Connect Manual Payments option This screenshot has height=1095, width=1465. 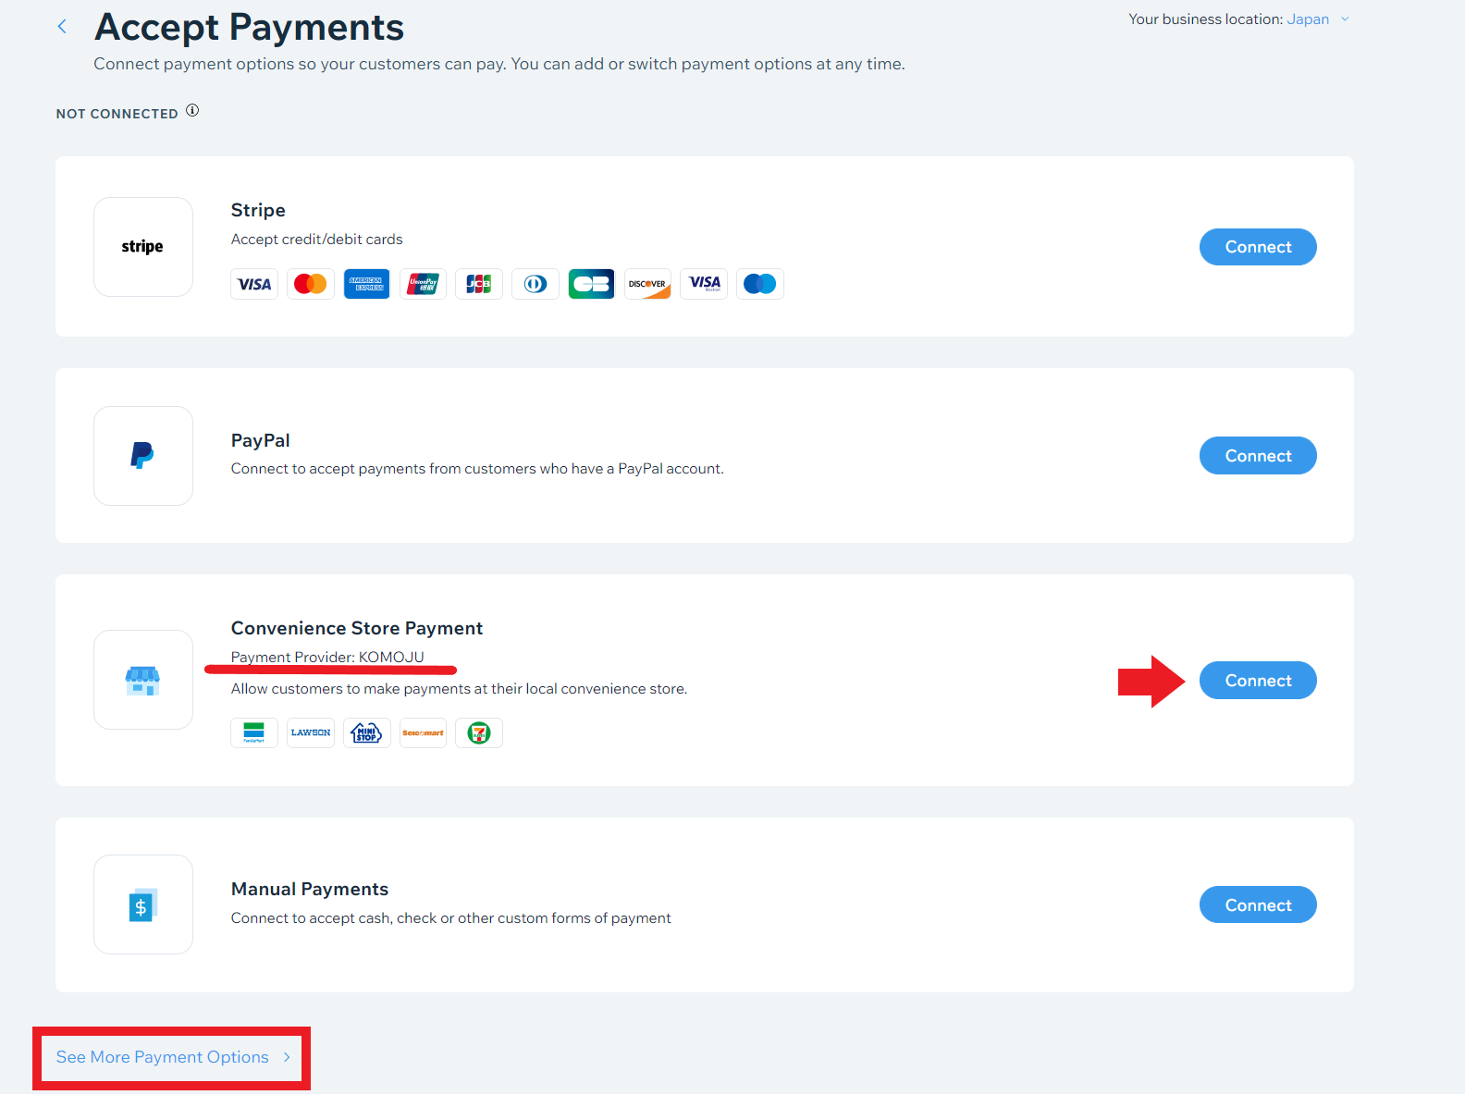[x=1258, y=904]
